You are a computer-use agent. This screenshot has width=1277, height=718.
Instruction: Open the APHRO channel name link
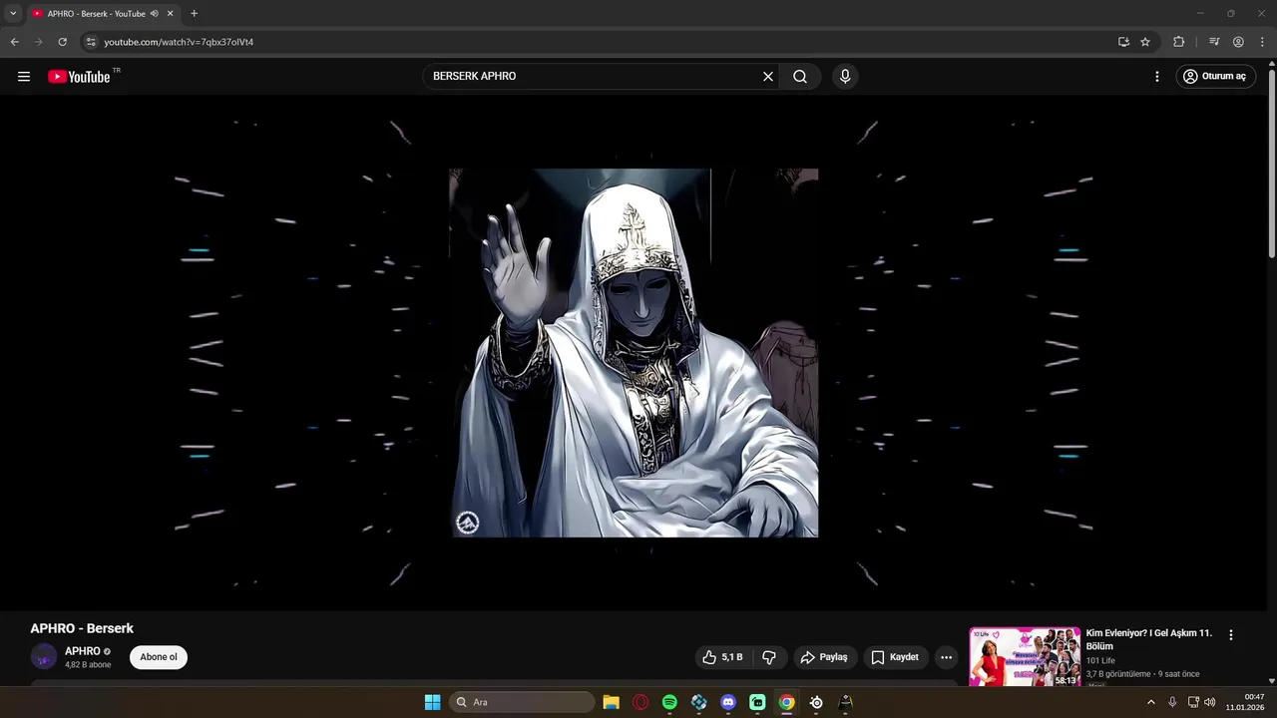(x=83, y=651)
